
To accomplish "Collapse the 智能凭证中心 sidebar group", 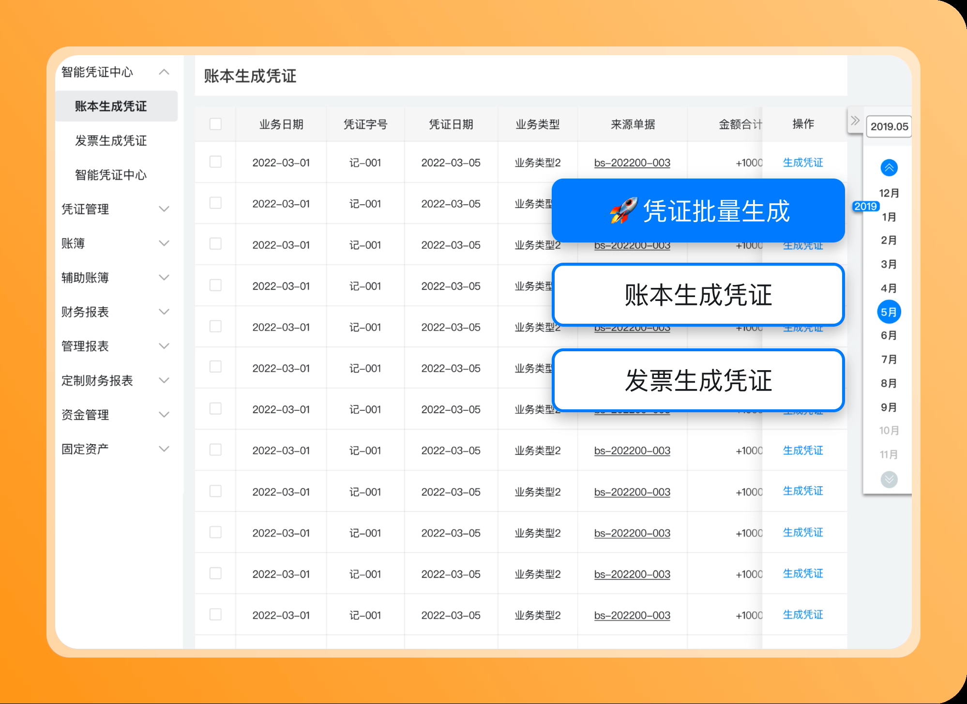I will tap(164, 72).
